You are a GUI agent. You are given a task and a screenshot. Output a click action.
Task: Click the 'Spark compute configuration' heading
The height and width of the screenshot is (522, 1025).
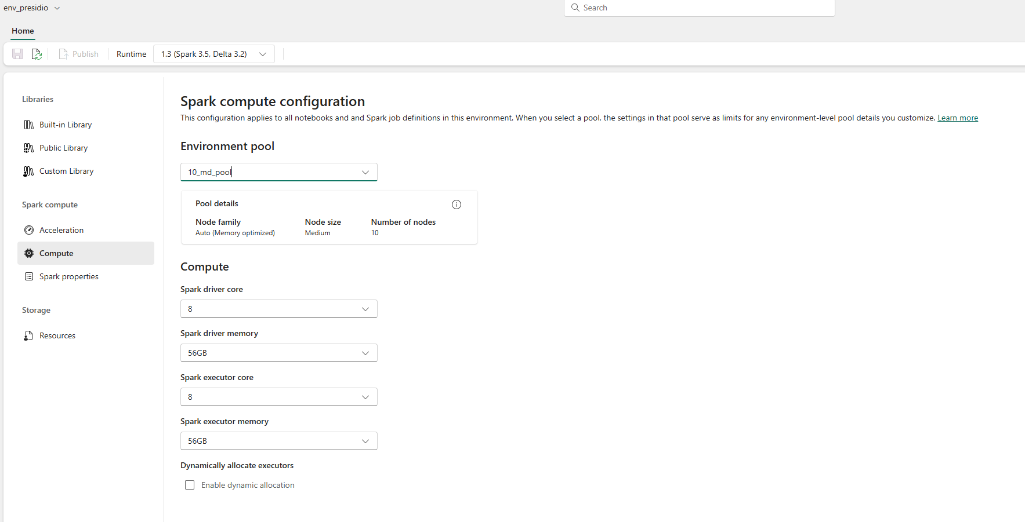(273, 101)
